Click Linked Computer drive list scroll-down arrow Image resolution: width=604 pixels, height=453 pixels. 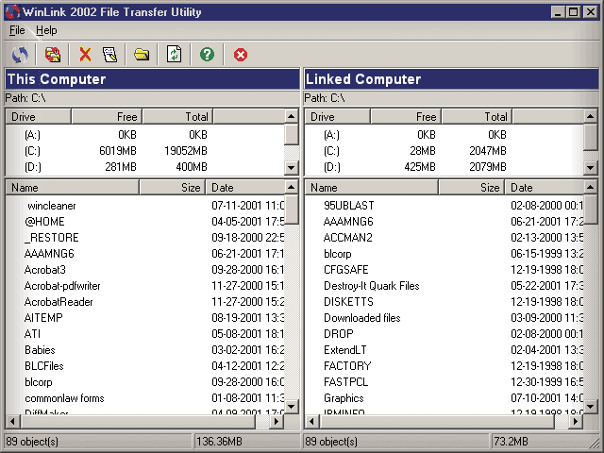click(x=591, y=168)
